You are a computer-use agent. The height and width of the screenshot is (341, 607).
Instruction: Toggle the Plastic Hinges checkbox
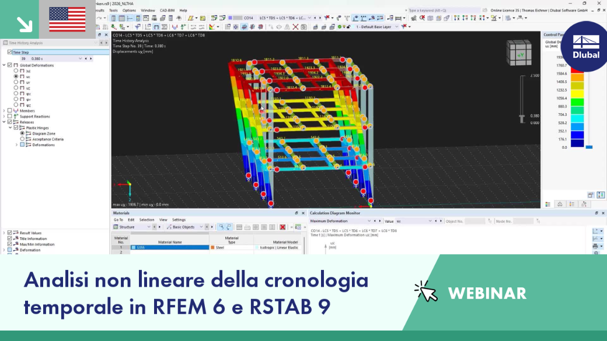pyautogui.click(x=16, y=128)
